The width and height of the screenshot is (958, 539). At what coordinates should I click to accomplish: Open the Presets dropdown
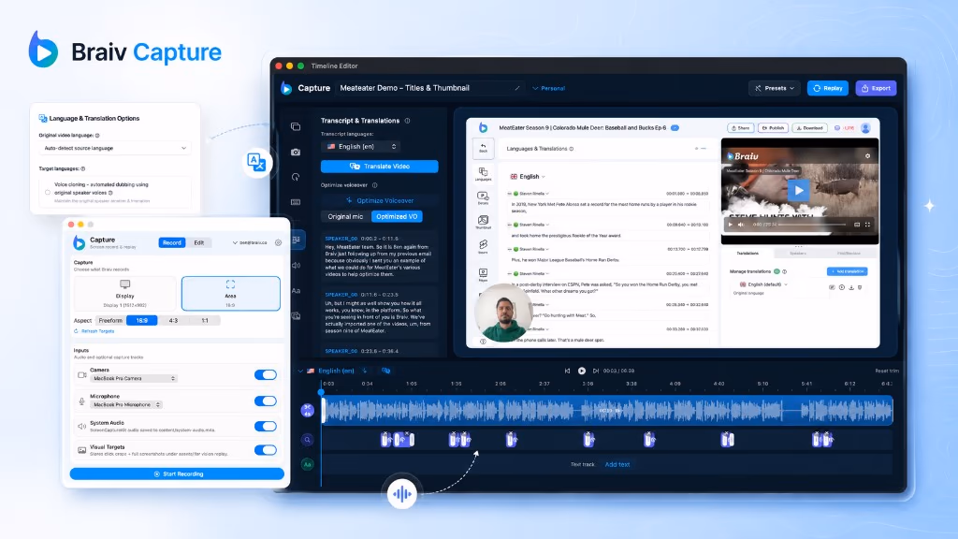[x=774, y=88]
